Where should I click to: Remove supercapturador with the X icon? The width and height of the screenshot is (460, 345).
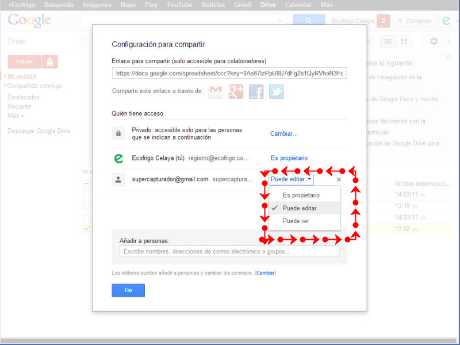339,179
